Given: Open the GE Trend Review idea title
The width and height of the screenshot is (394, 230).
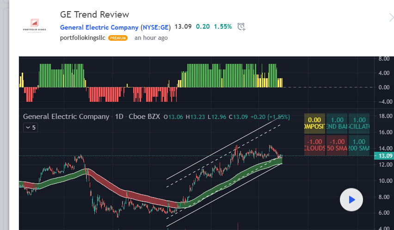Looking at the screenshot, I should click(x=94, y=14).
